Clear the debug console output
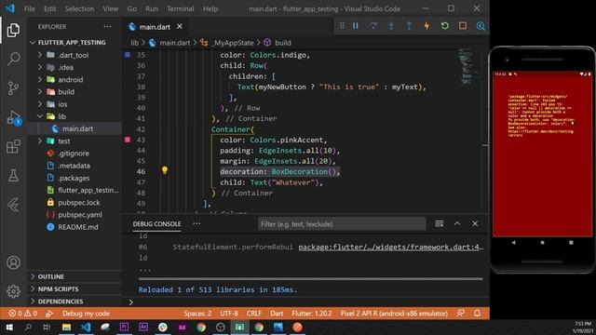Viewport: 596px width, 335px height. pyautogui.click(x=439, y=223)
